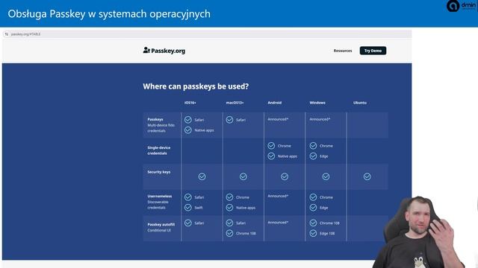Click the slide title 'Obsługa Passkey w systemach operacyjnych'
The image size is (478, 268).
(x=109, y=14)
